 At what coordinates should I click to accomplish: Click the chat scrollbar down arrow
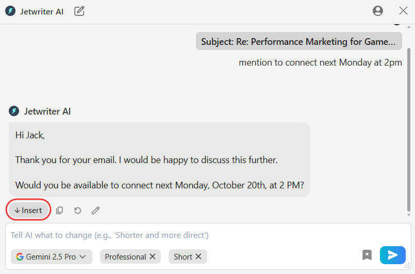(x=409, y=215)
